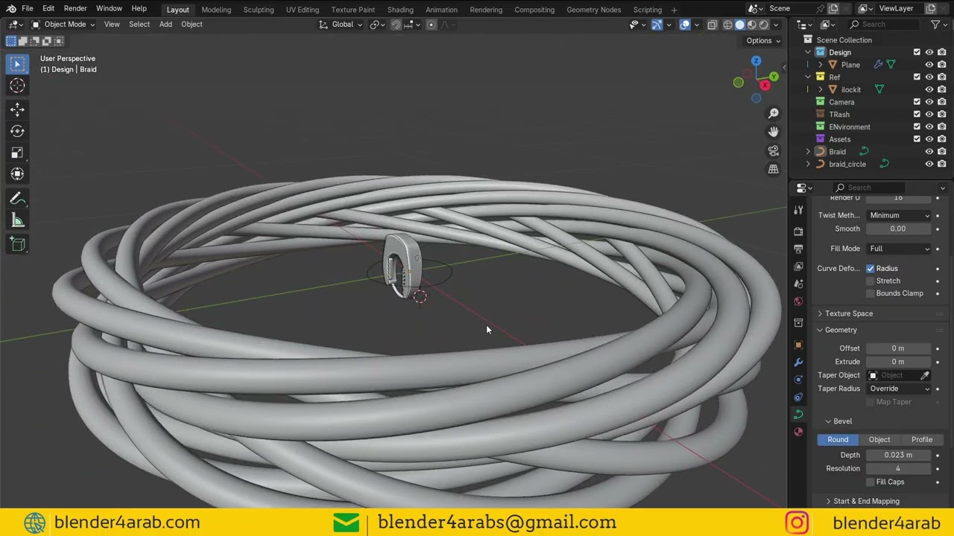Activate the Move tool
Viewport: 954px width, 536px height.
(17, 109)
